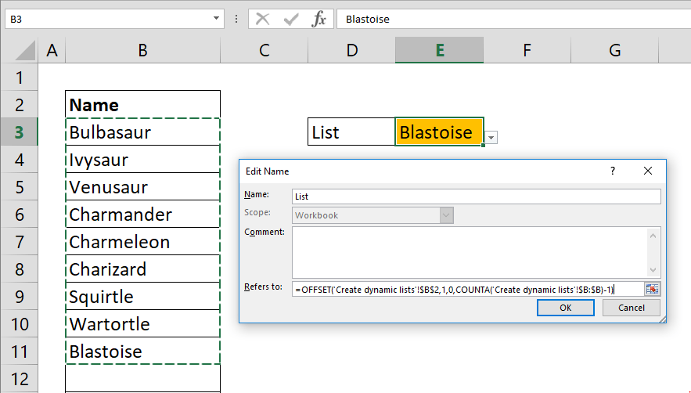The height and width of the screenshot is (393, 691).
Task: Click the Insert Function fx icon
Action: pos(319,20)
